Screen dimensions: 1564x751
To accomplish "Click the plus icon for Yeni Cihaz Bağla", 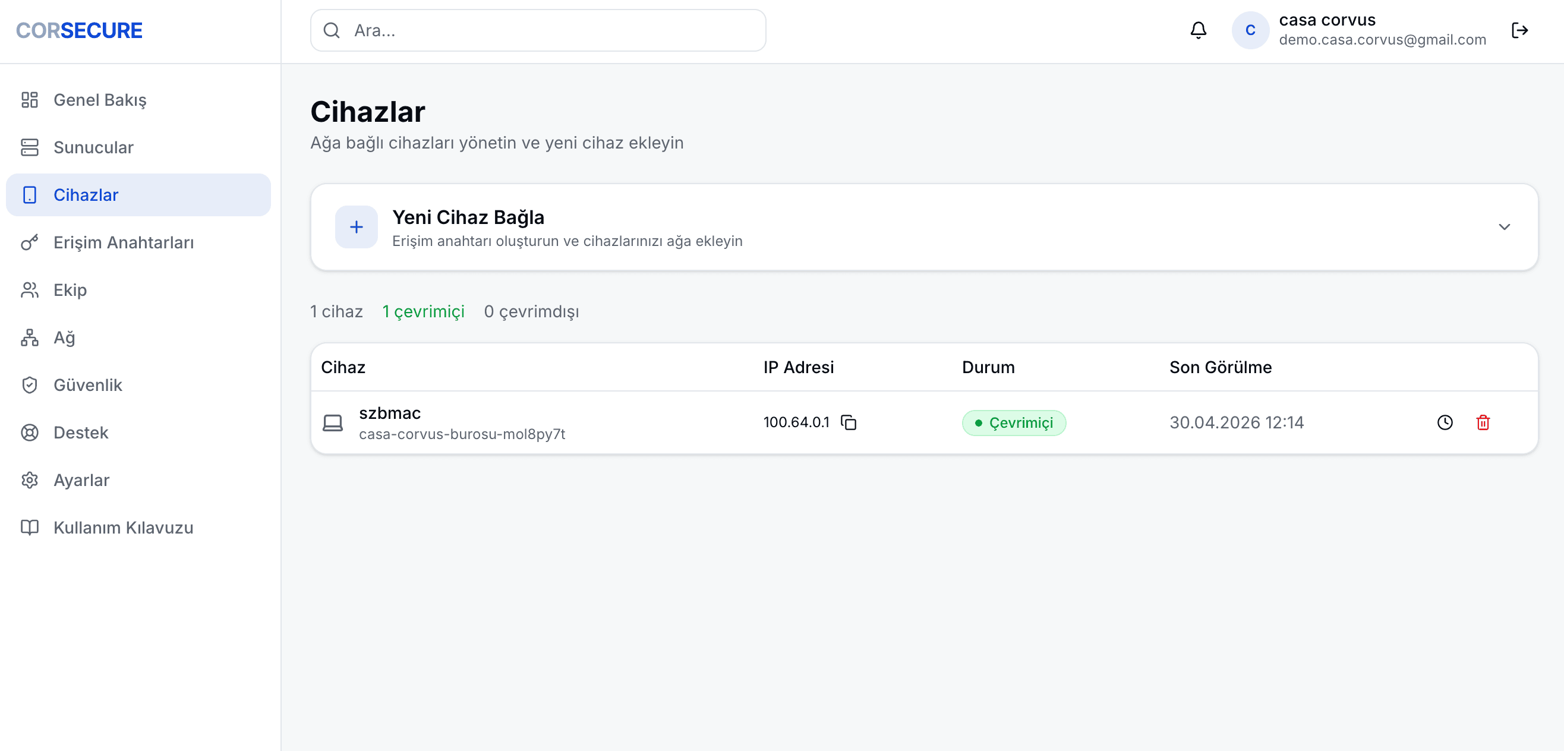I will [357, 227].
